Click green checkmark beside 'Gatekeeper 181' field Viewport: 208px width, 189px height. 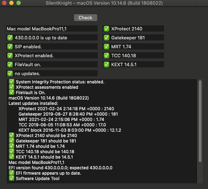click(x=107, y=38)
